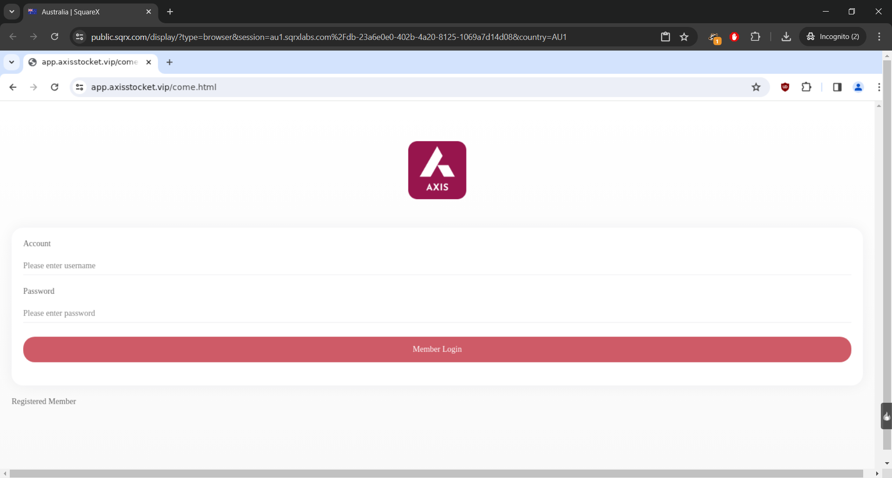892x478 pixels.
Task: Click the outer browser reload icon
Action: 54,37
